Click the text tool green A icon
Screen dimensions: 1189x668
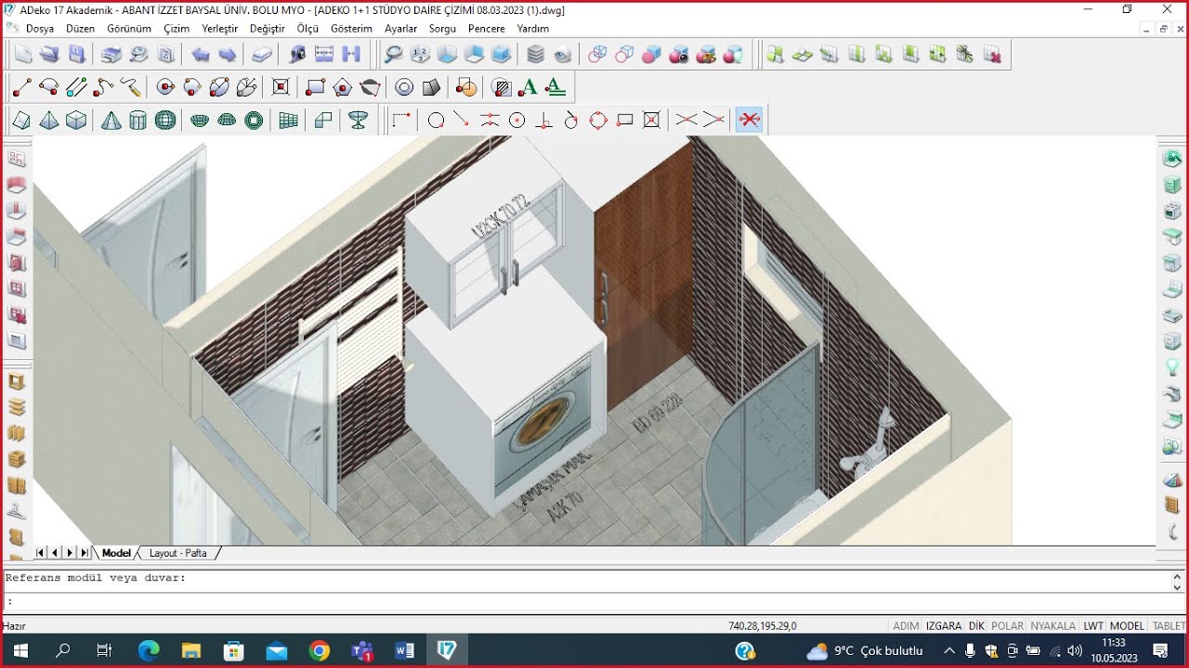(x=529, y=88)
